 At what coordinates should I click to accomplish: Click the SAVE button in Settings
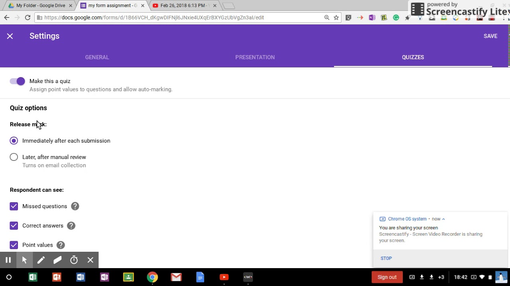490,36
